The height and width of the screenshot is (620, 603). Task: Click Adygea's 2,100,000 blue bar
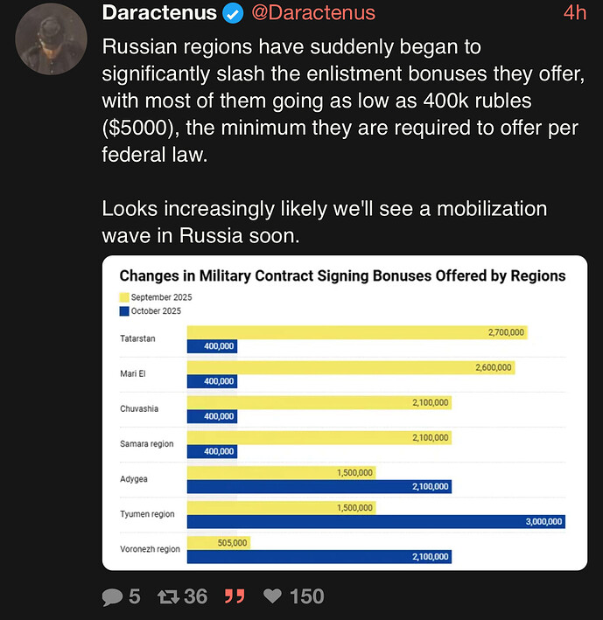319,486
